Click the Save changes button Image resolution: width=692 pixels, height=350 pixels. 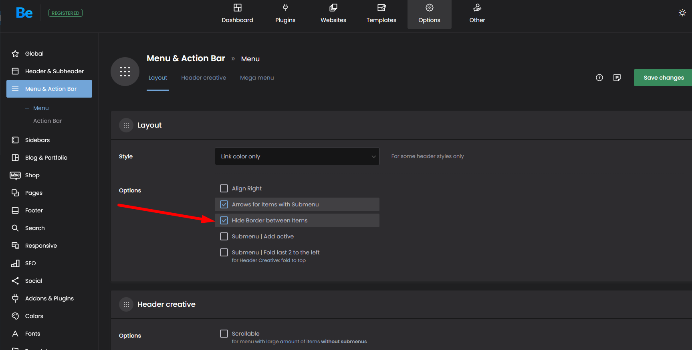[663, 78]
